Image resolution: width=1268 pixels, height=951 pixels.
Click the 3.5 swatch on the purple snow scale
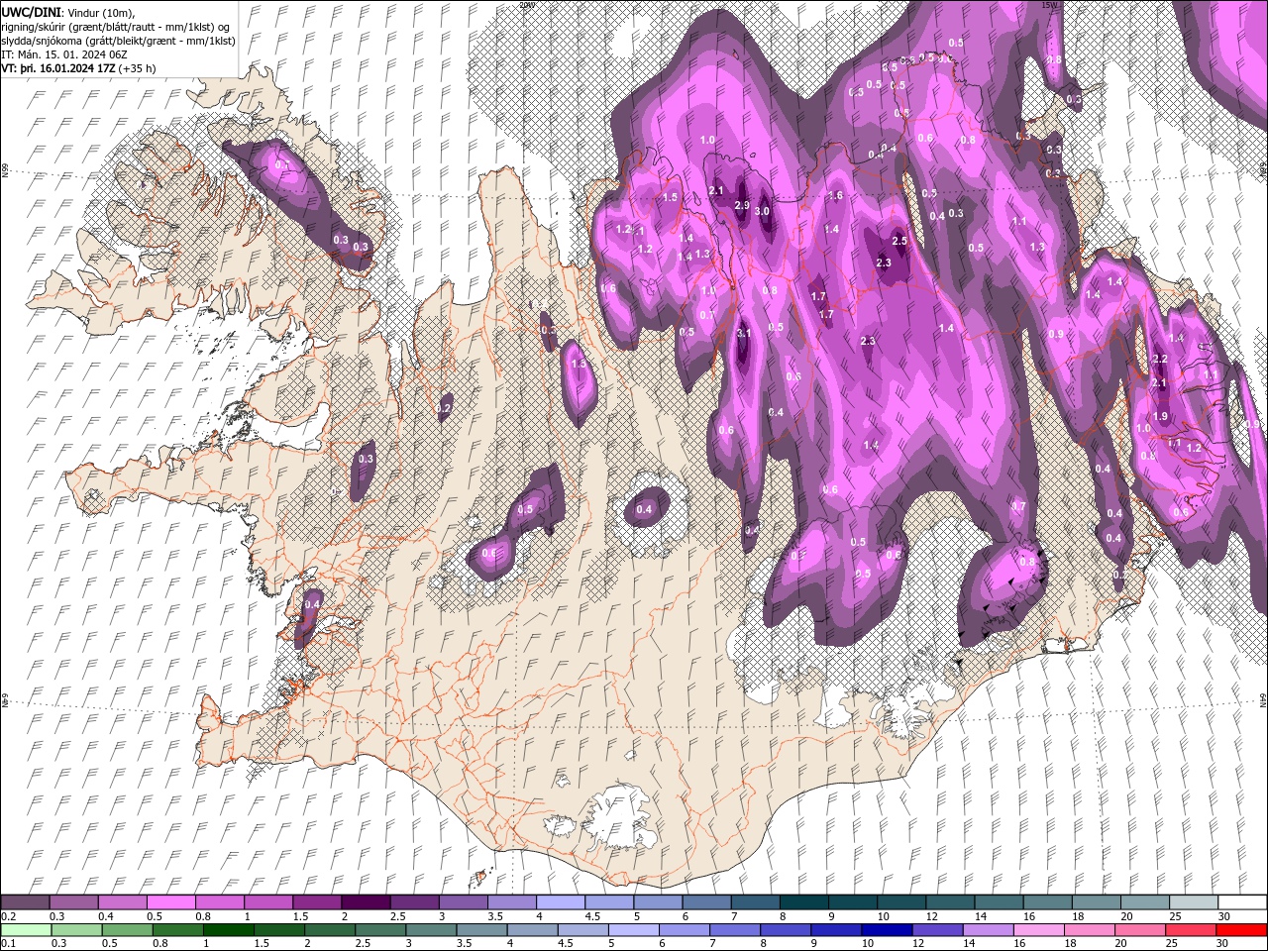tap(510, 902)
